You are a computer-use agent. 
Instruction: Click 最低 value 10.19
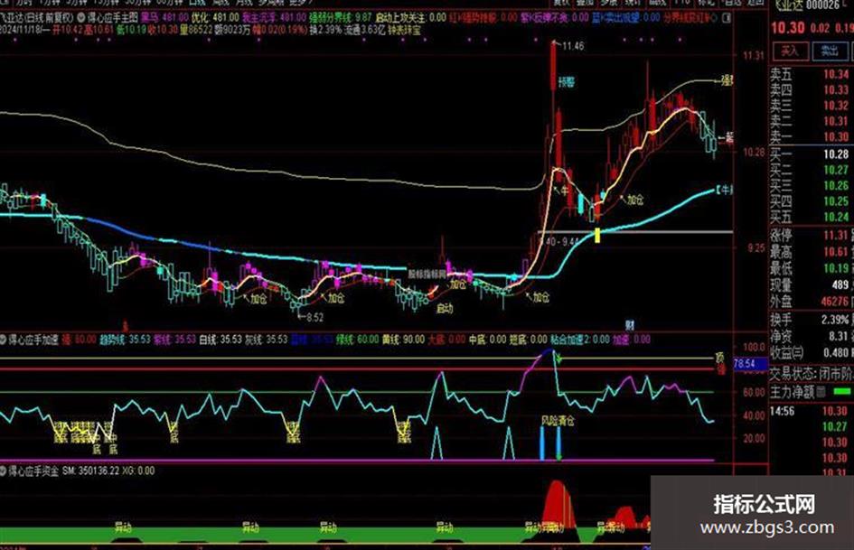click(836, 268)
